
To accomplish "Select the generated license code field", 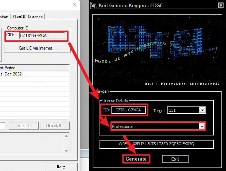I will pyautogui.click(x=156, y=144).
